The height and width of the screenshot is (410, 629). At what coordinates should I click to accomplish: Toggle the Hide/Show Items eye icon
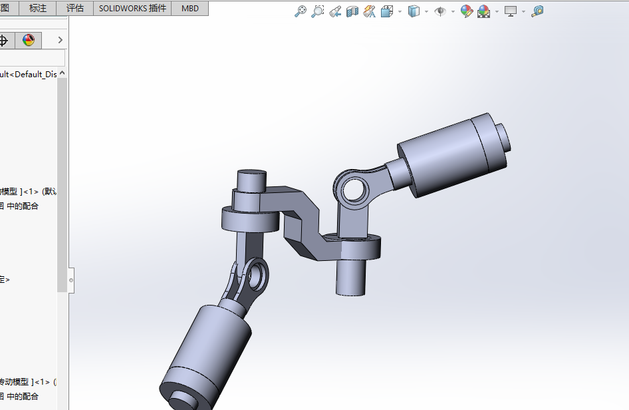click(x=440, y=11)
